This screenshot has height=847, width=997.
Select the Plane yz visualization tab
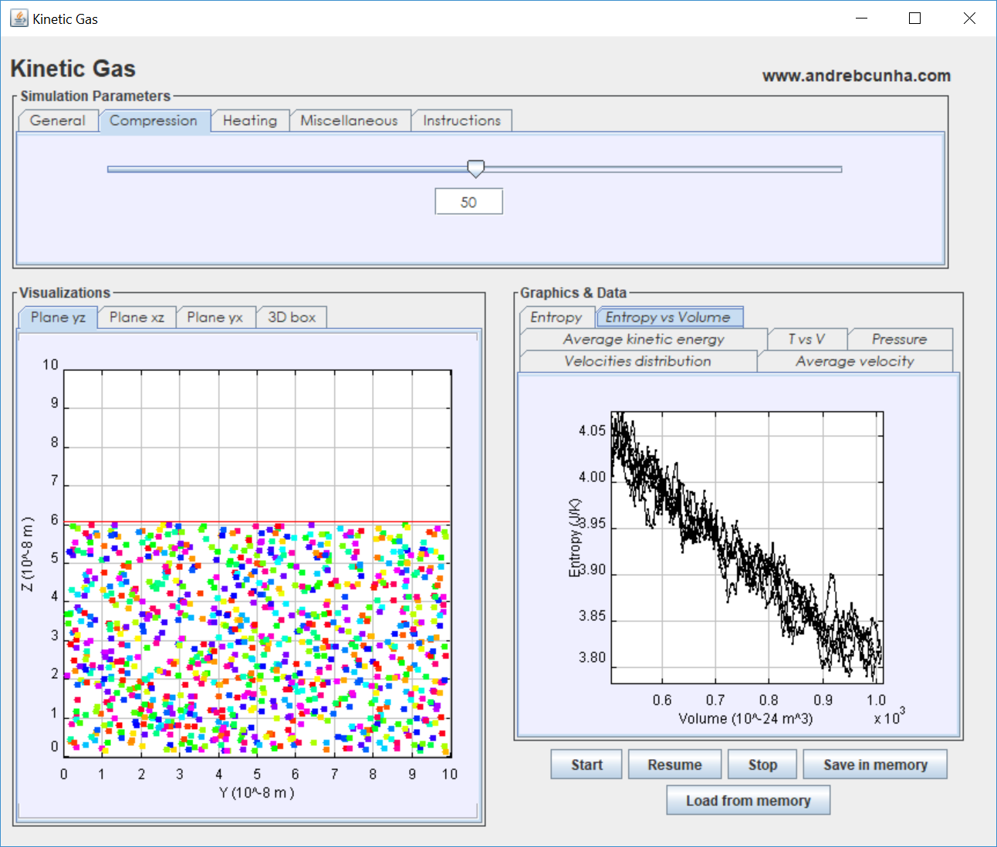coord(58,317)
